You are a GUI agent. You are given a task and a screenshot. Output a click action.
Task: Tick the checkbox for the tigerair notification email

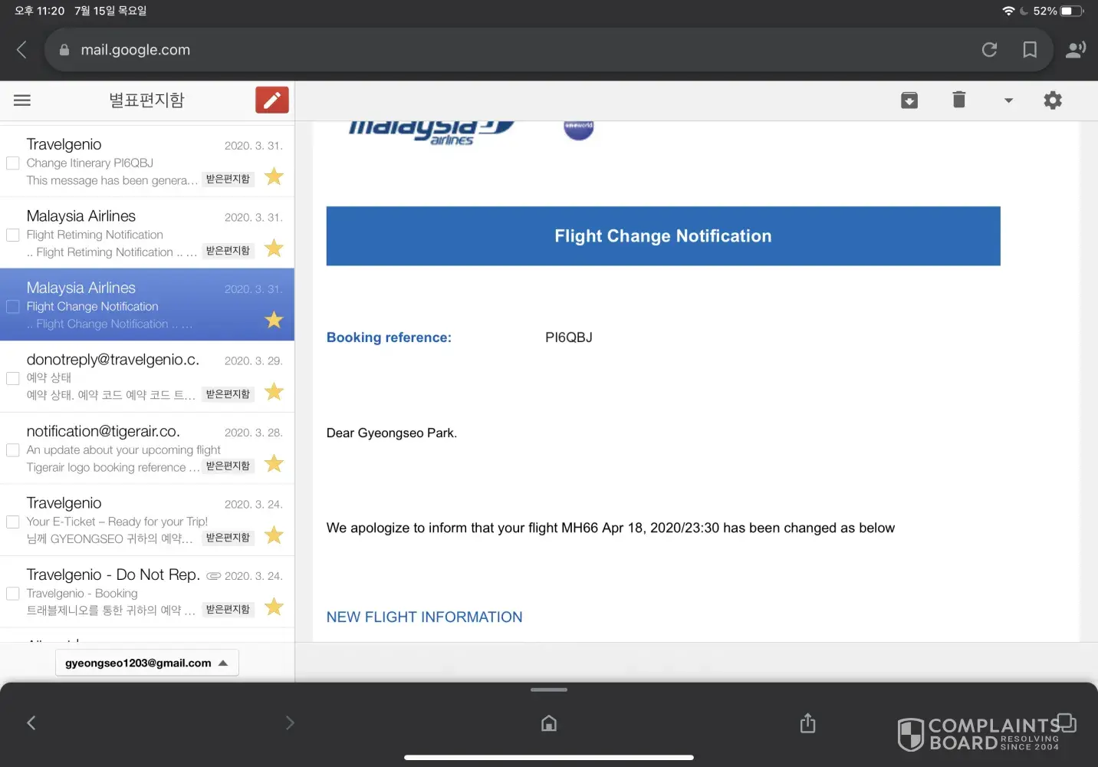(13, 450)
